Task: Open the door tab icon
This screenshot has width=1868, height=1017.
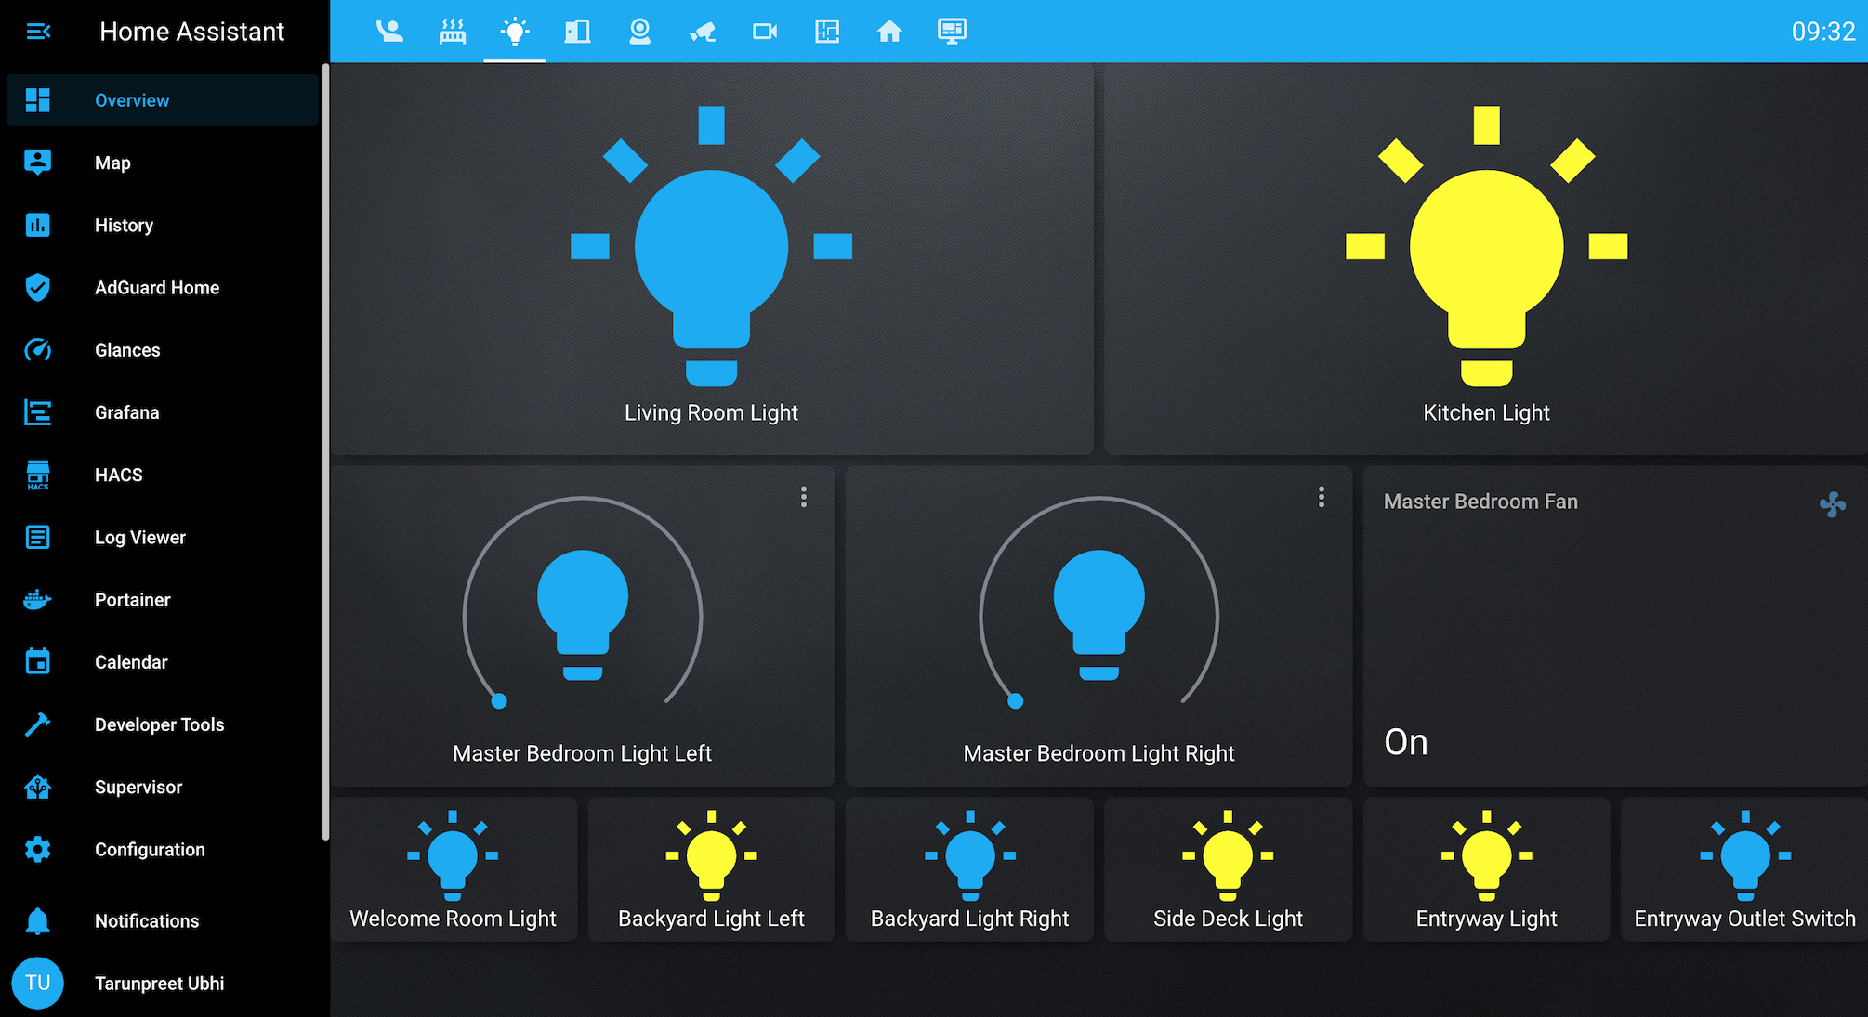Action: click(577, 32)
